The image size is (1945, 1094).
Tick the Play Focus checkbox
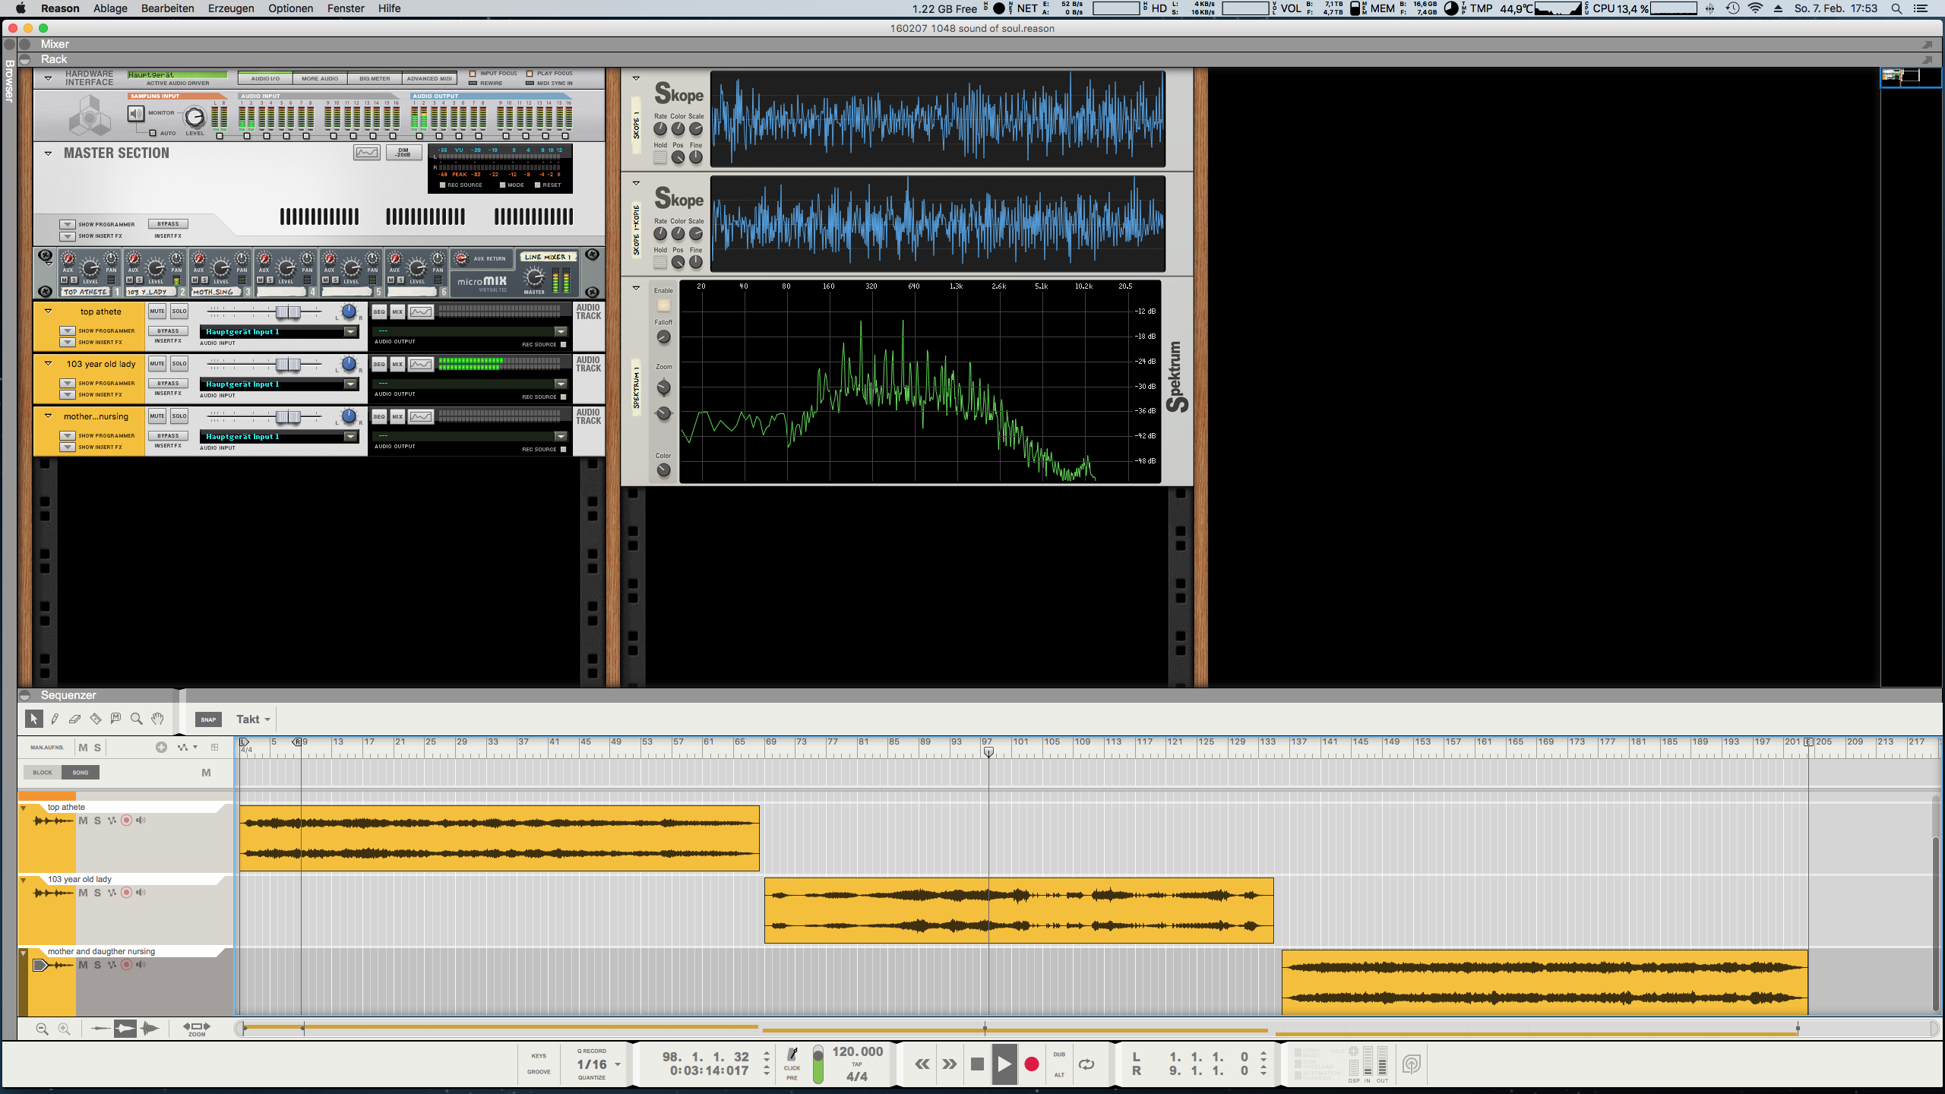click(530, 74)
